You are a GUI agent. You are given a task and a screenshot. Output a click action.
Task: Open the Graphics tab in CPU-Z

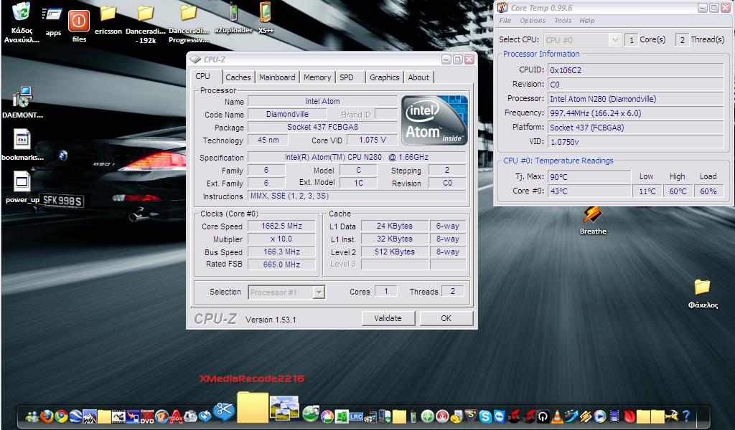[x=385, y=77]
